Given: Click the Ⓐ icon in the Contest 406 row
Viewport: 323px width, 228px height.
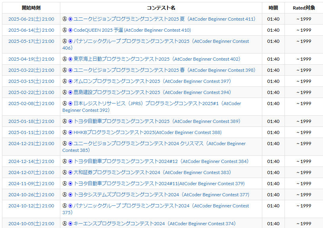Looking at the screenshot, I should coord(65,41).
